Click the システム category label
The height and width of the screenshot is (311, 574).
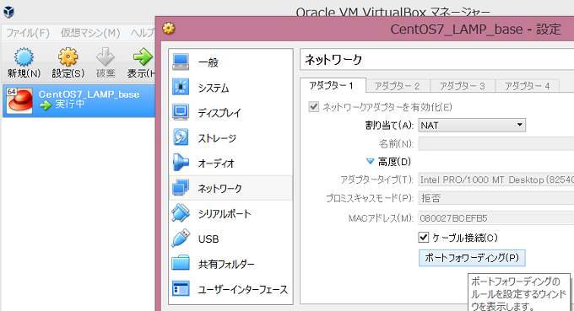214,88
